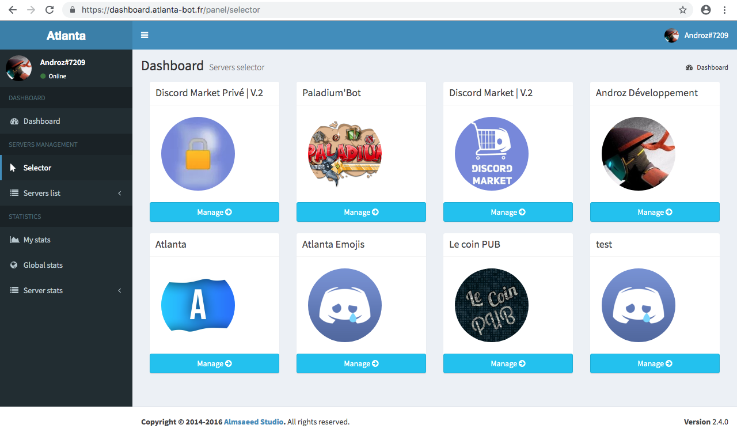
Task: Open the Chrome profile icon
Action: tap(706, 10)
